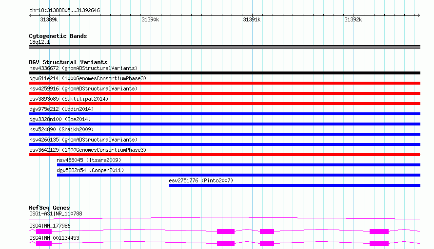Click the exon just right of 31391k on NM_001134453
Screen dimensions: 434x249
click(x=267, y=244)
